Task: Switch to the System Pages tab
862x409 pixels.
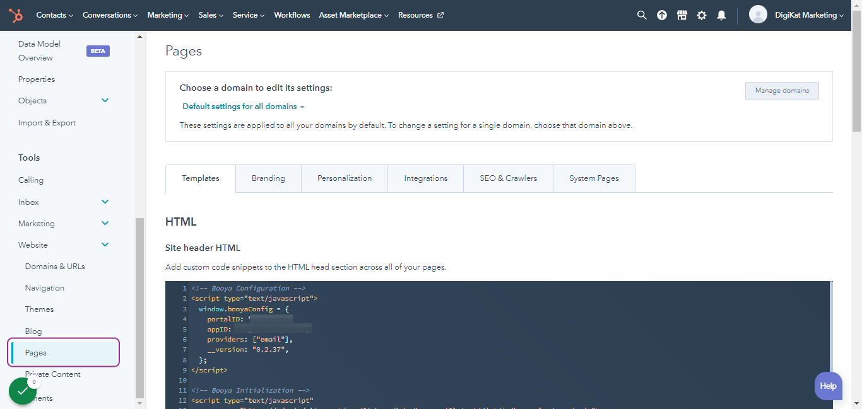Action: tap(594, 178)
